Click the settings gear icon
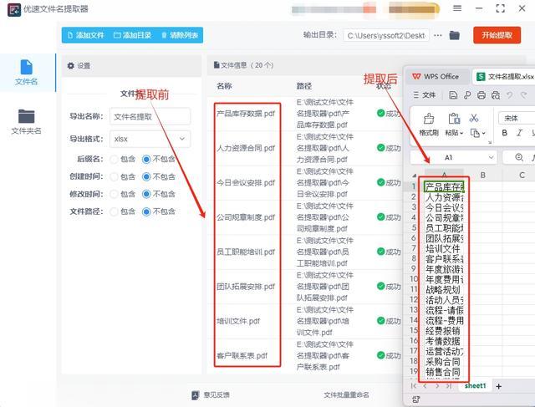Screen dimensions: 535x407 point(70,65)
